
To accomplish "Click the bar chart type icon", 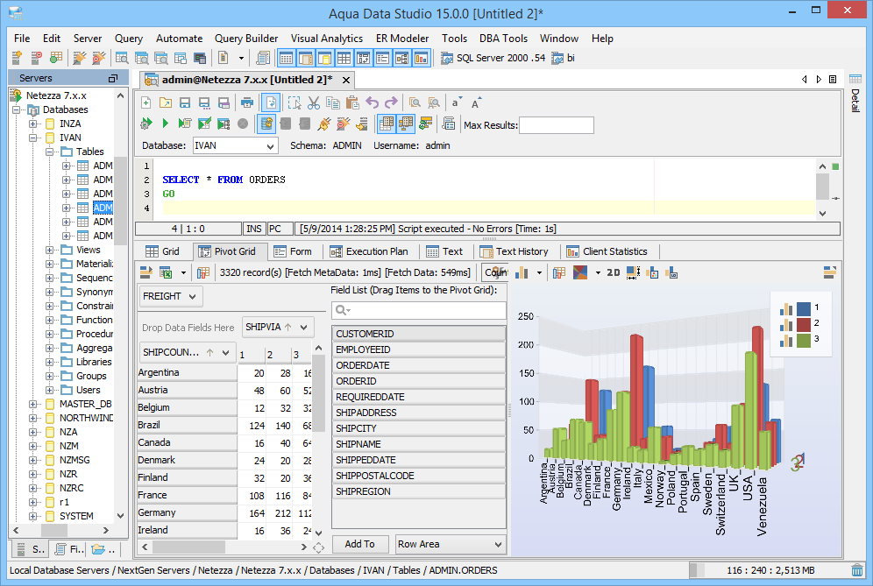I will click(x=522, y=272).
